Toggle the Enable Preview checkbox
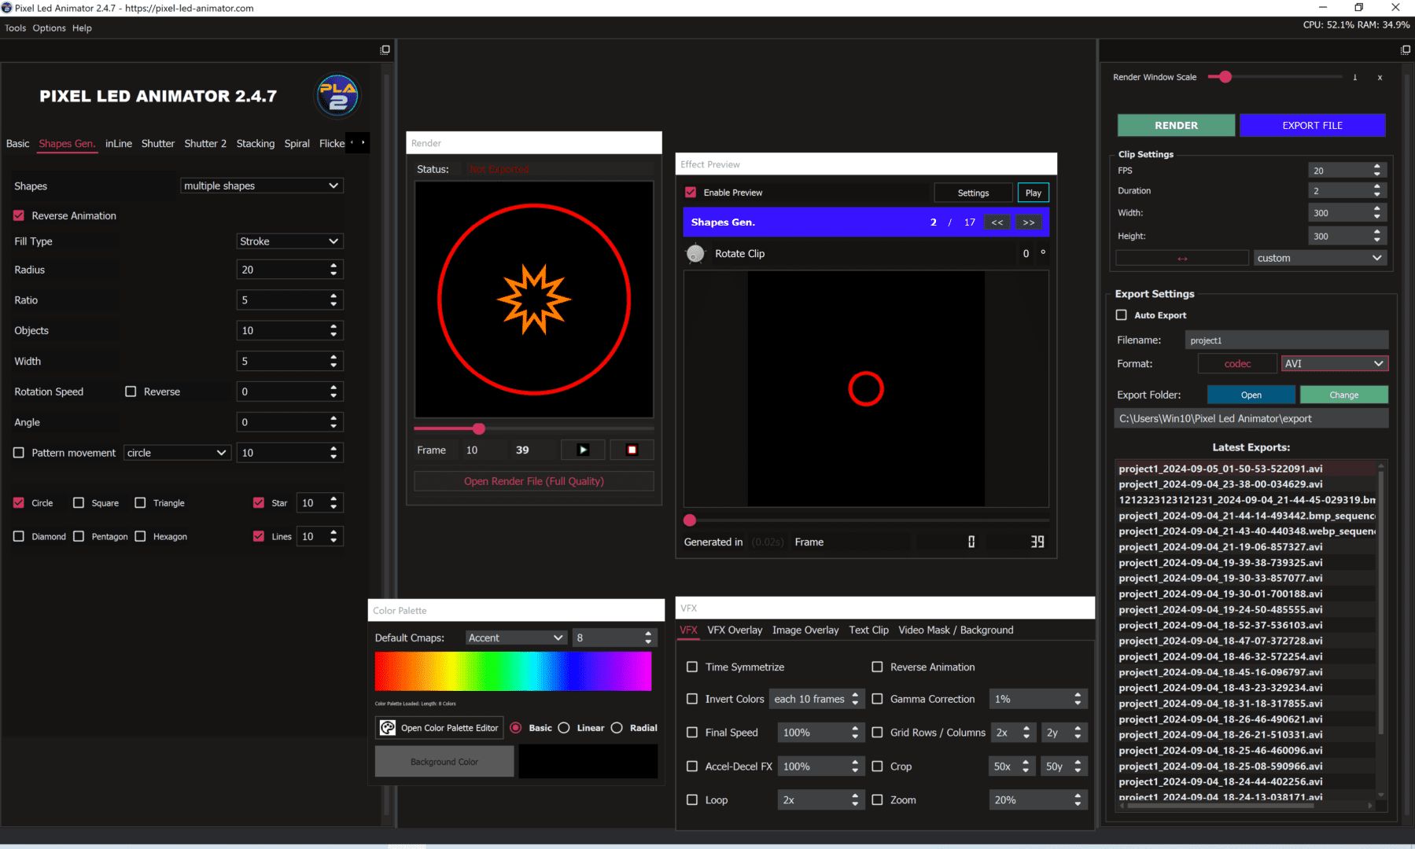Image resolution: width=1415 pixels, height=849 pixels. click(691, 193)
